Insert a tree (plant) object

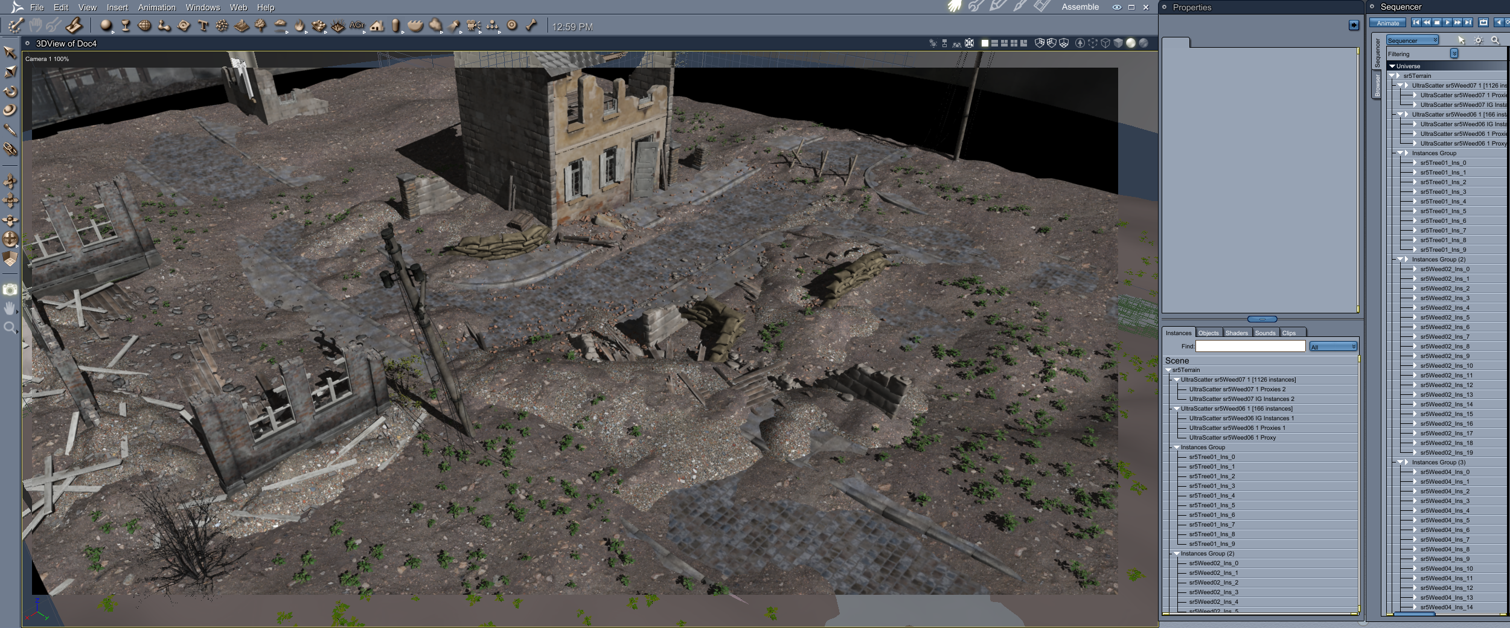261,25
